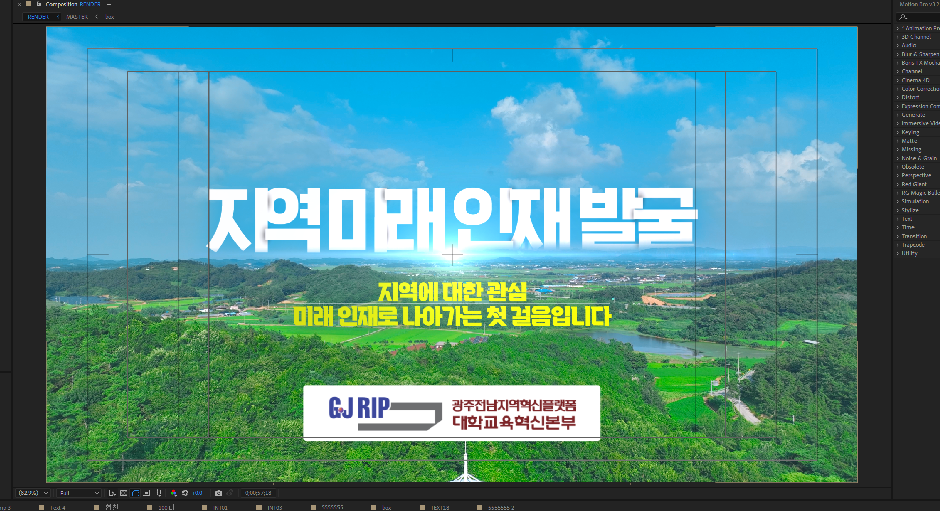
Task: Click the Distort category label
Action: tap(910, 97)
